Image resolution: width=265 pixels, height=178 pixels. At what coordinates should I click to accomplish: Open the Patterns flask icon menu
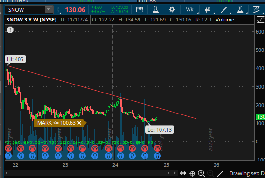coord(240,10)
